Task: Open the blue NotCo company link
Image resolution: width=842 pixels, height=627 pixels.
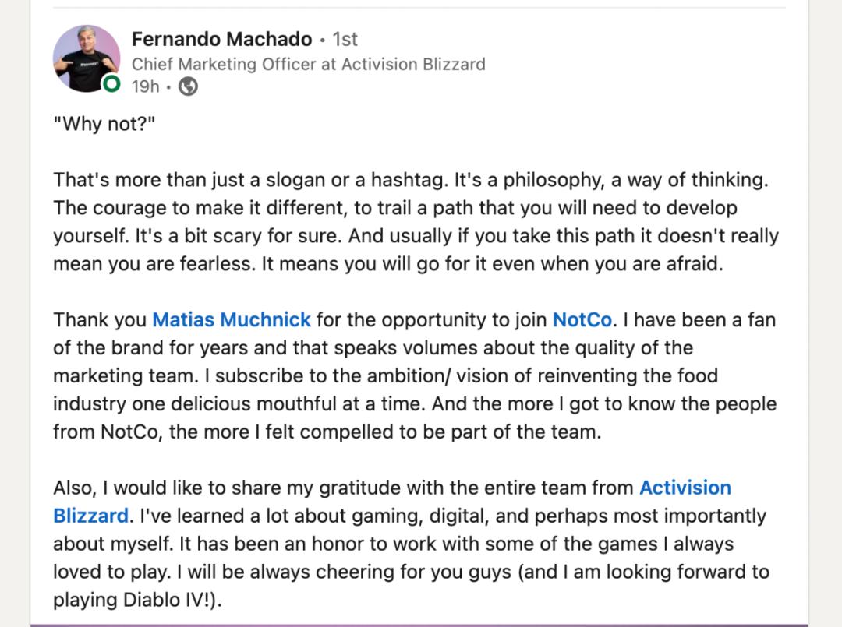Action: pyautogui.click(x=582, y=319)
